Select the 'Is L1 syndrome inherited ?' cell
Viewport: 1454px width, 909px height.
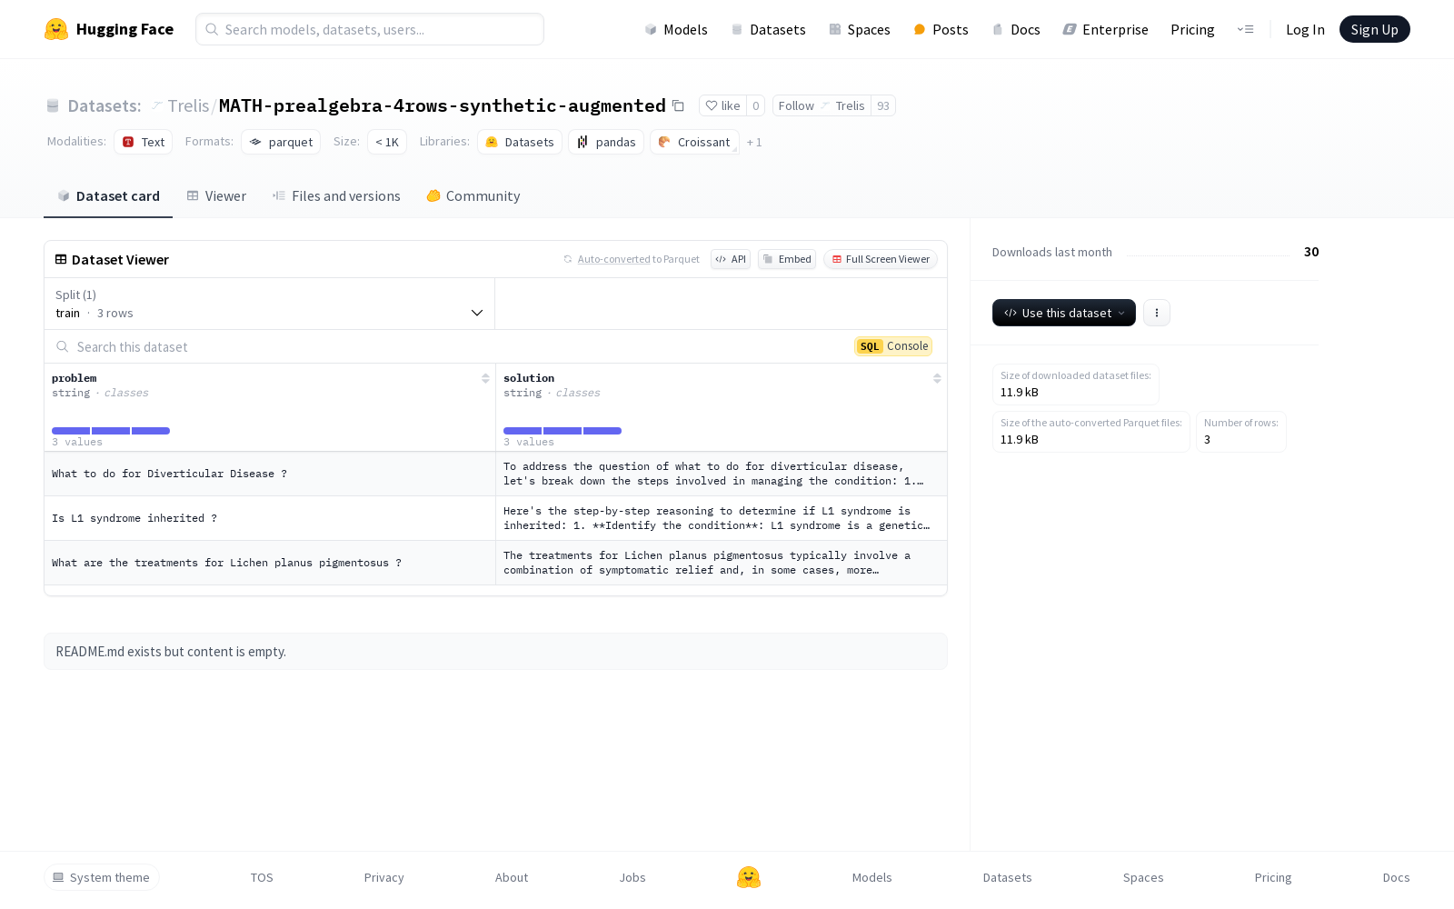(270, 518)
